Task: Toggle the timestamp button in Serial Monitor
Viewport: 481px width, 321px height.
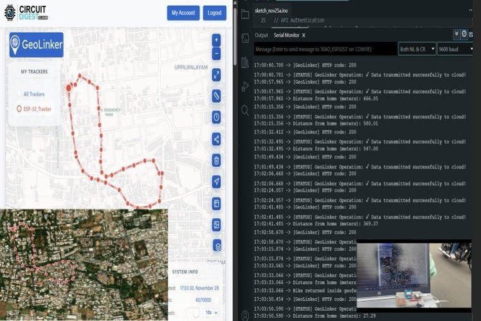Action: click(x=464, y=34)
